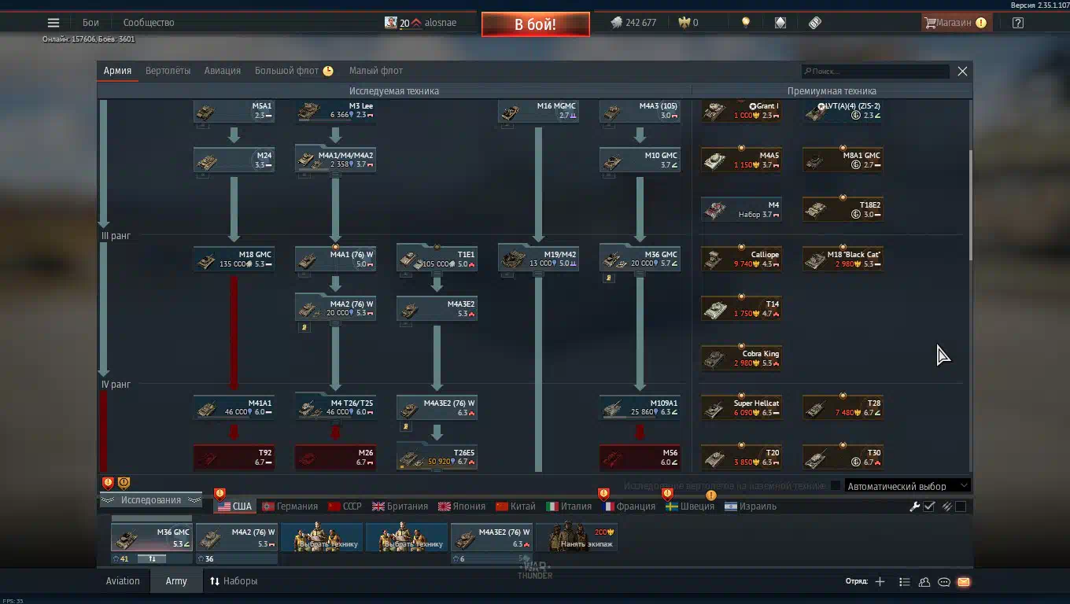Click the Поиск search field
The image size is (1070, 604).
[876, 71]
